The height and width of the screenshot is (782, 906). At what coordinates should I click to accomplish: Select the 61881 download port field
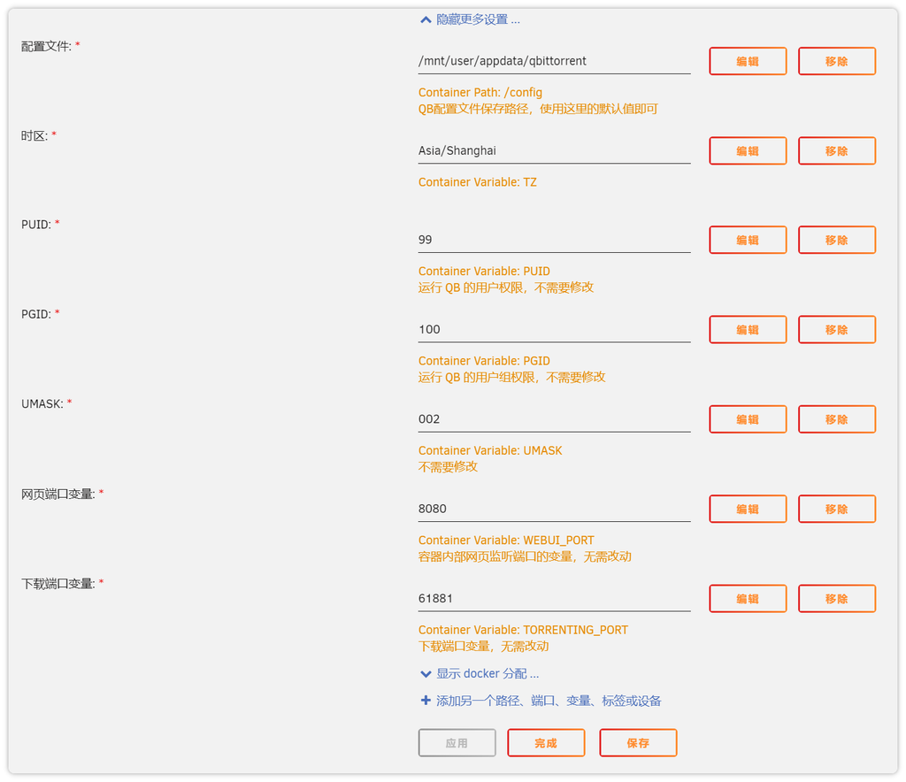point(554,598)
